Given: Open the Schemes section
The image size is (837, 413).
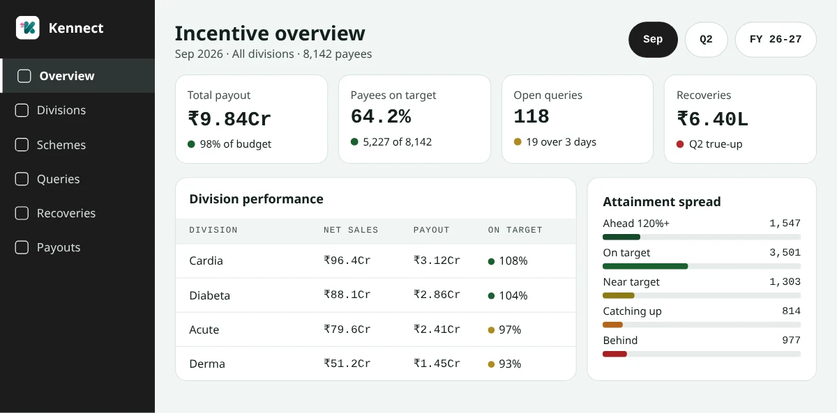Looking at the screenshot, I should pyautogui.click(x=61, y=145).
